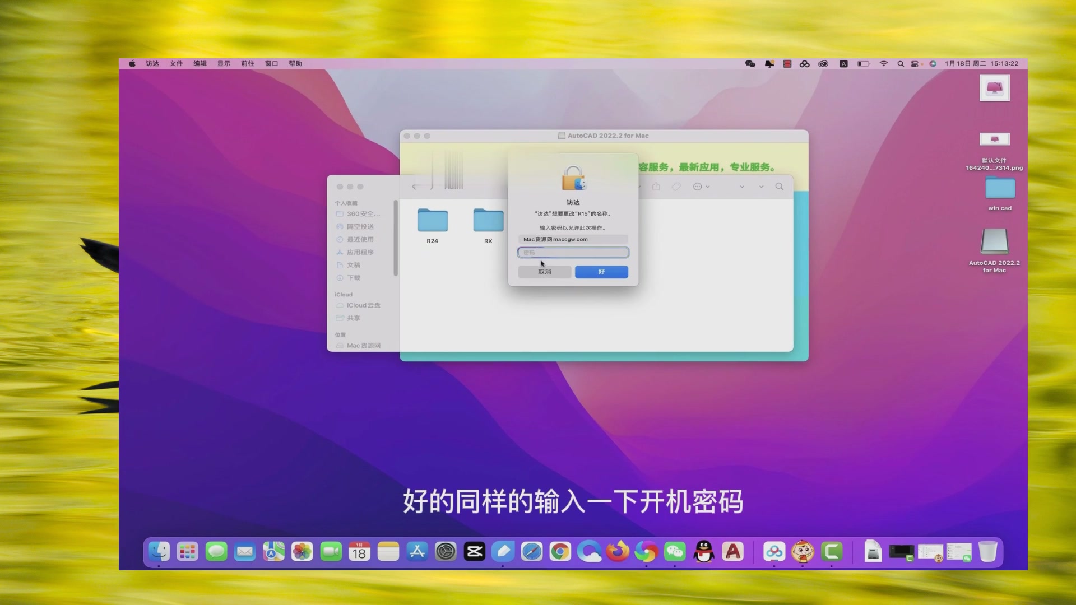Open the 访达 menu in menu bar

[x=152, y=64]
